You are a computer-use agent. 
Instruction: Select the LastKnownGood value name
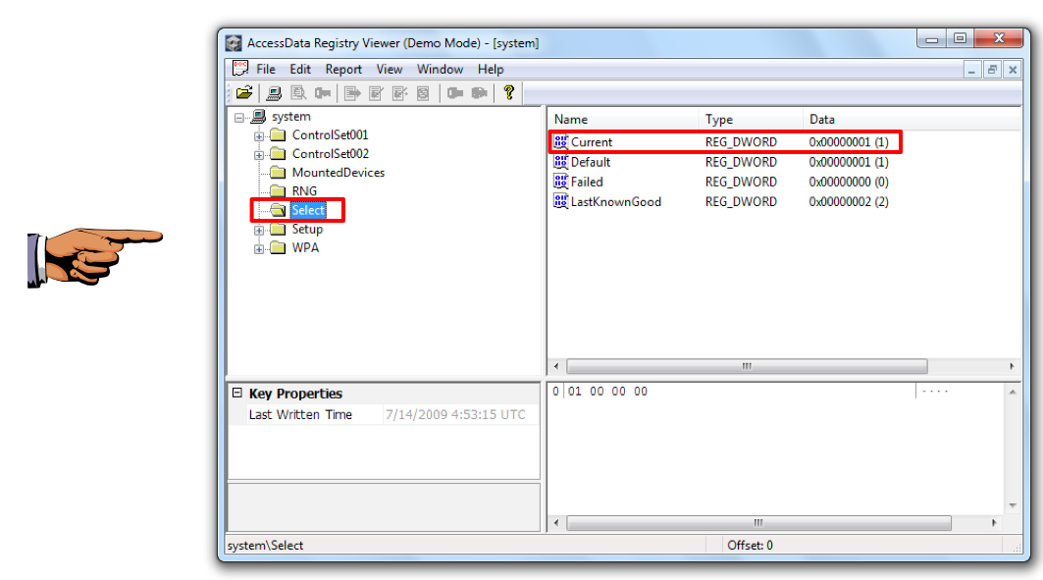click(x=616, y=202)
